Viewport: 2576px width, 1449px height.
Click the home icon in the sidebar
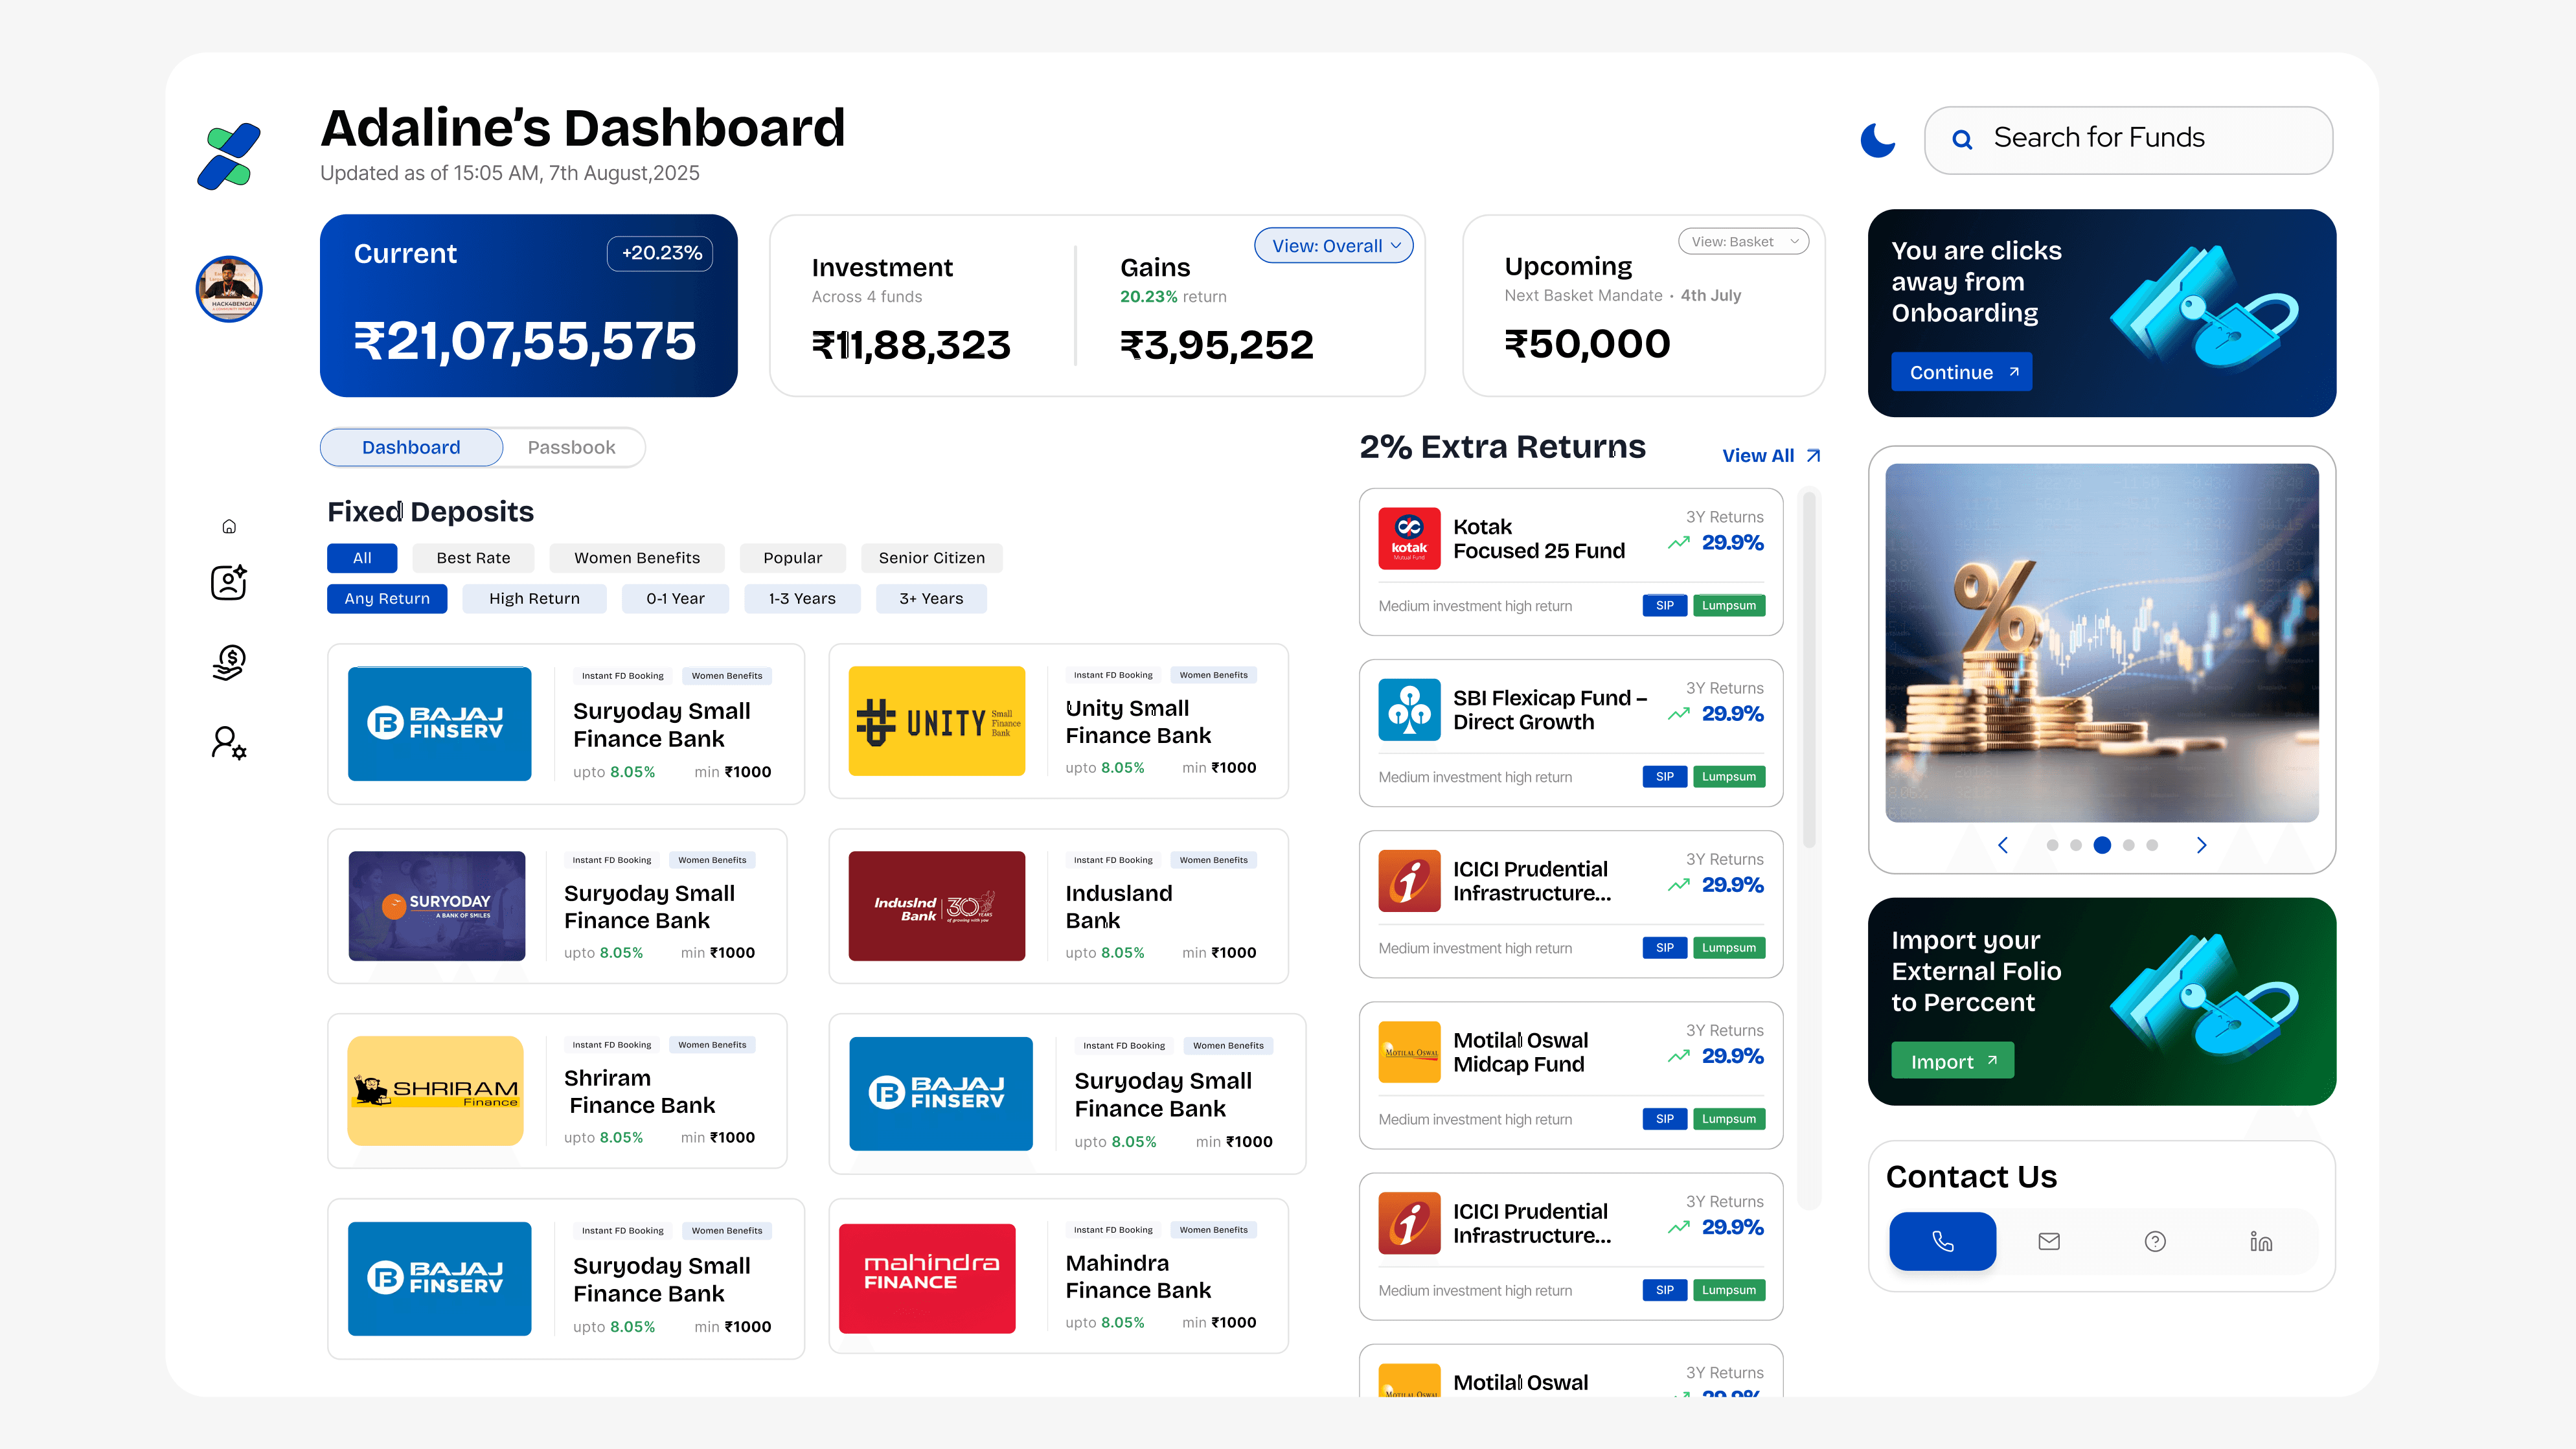coord(229,527)
